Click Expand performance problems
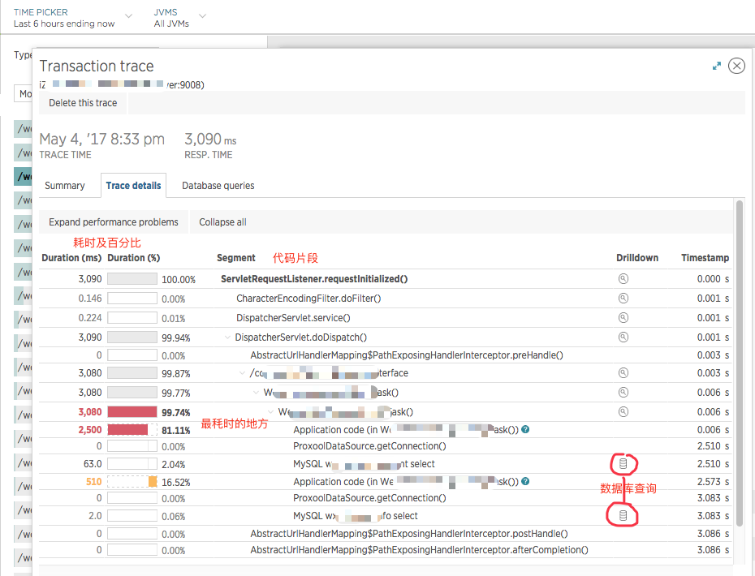The height and width of the screenshot is (576, 755). coord(113,221)
